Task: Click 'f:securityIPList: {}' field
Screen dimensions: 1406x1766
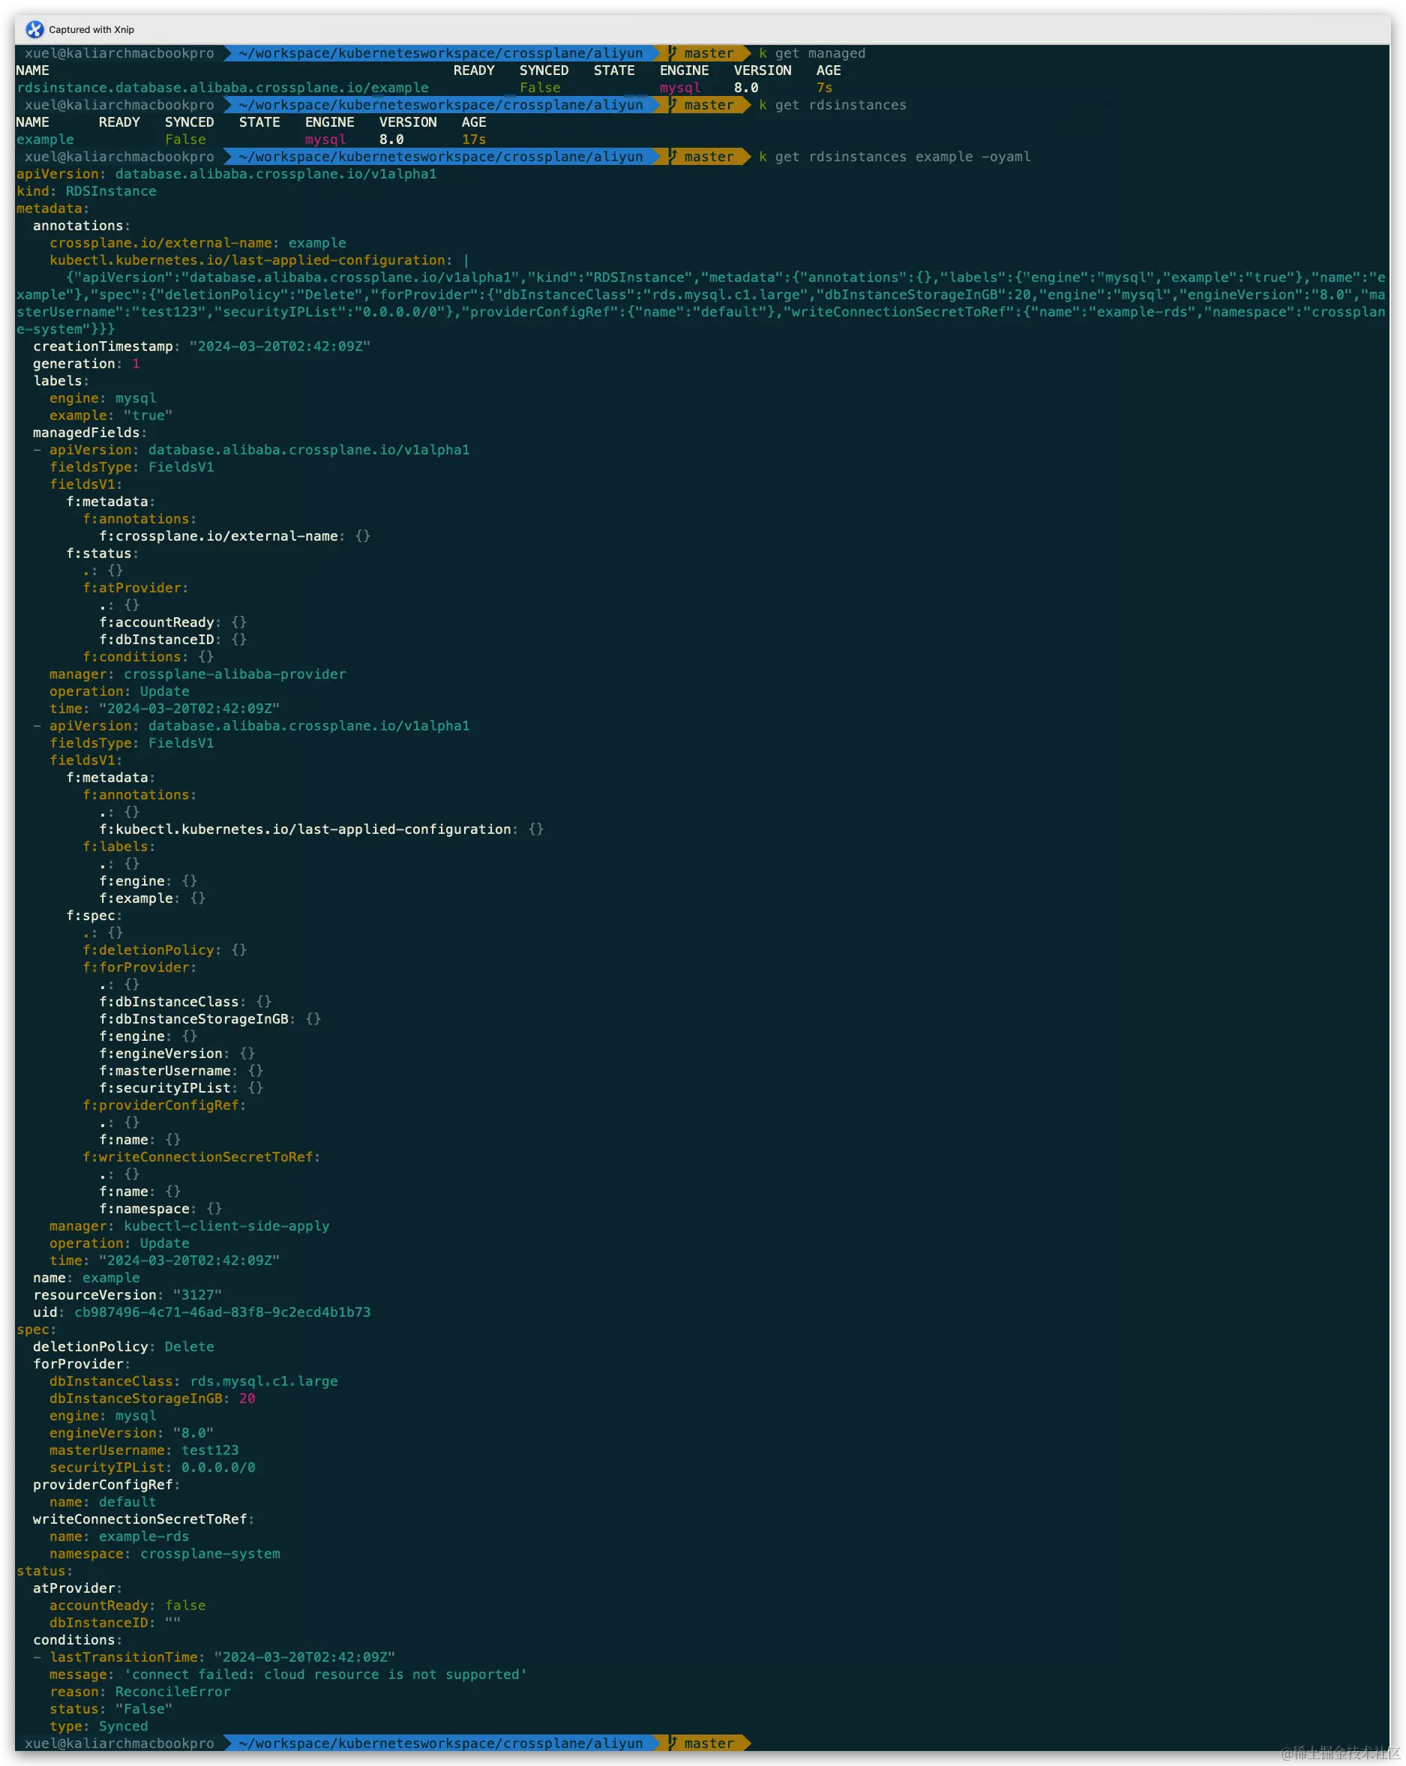Action: (181, 1087)
